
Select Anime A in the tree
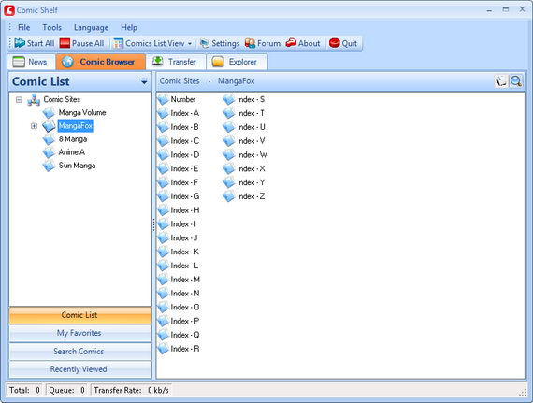coord(71,151)
